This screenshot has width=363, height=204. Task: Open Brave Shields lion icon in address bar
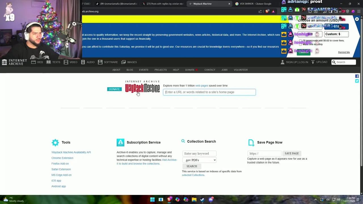(267, 11)
